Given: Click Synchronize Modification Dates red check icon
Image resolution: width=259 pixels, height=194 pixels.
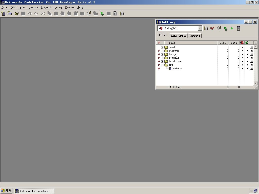Looking at the screenshot, I should [212, 28].
